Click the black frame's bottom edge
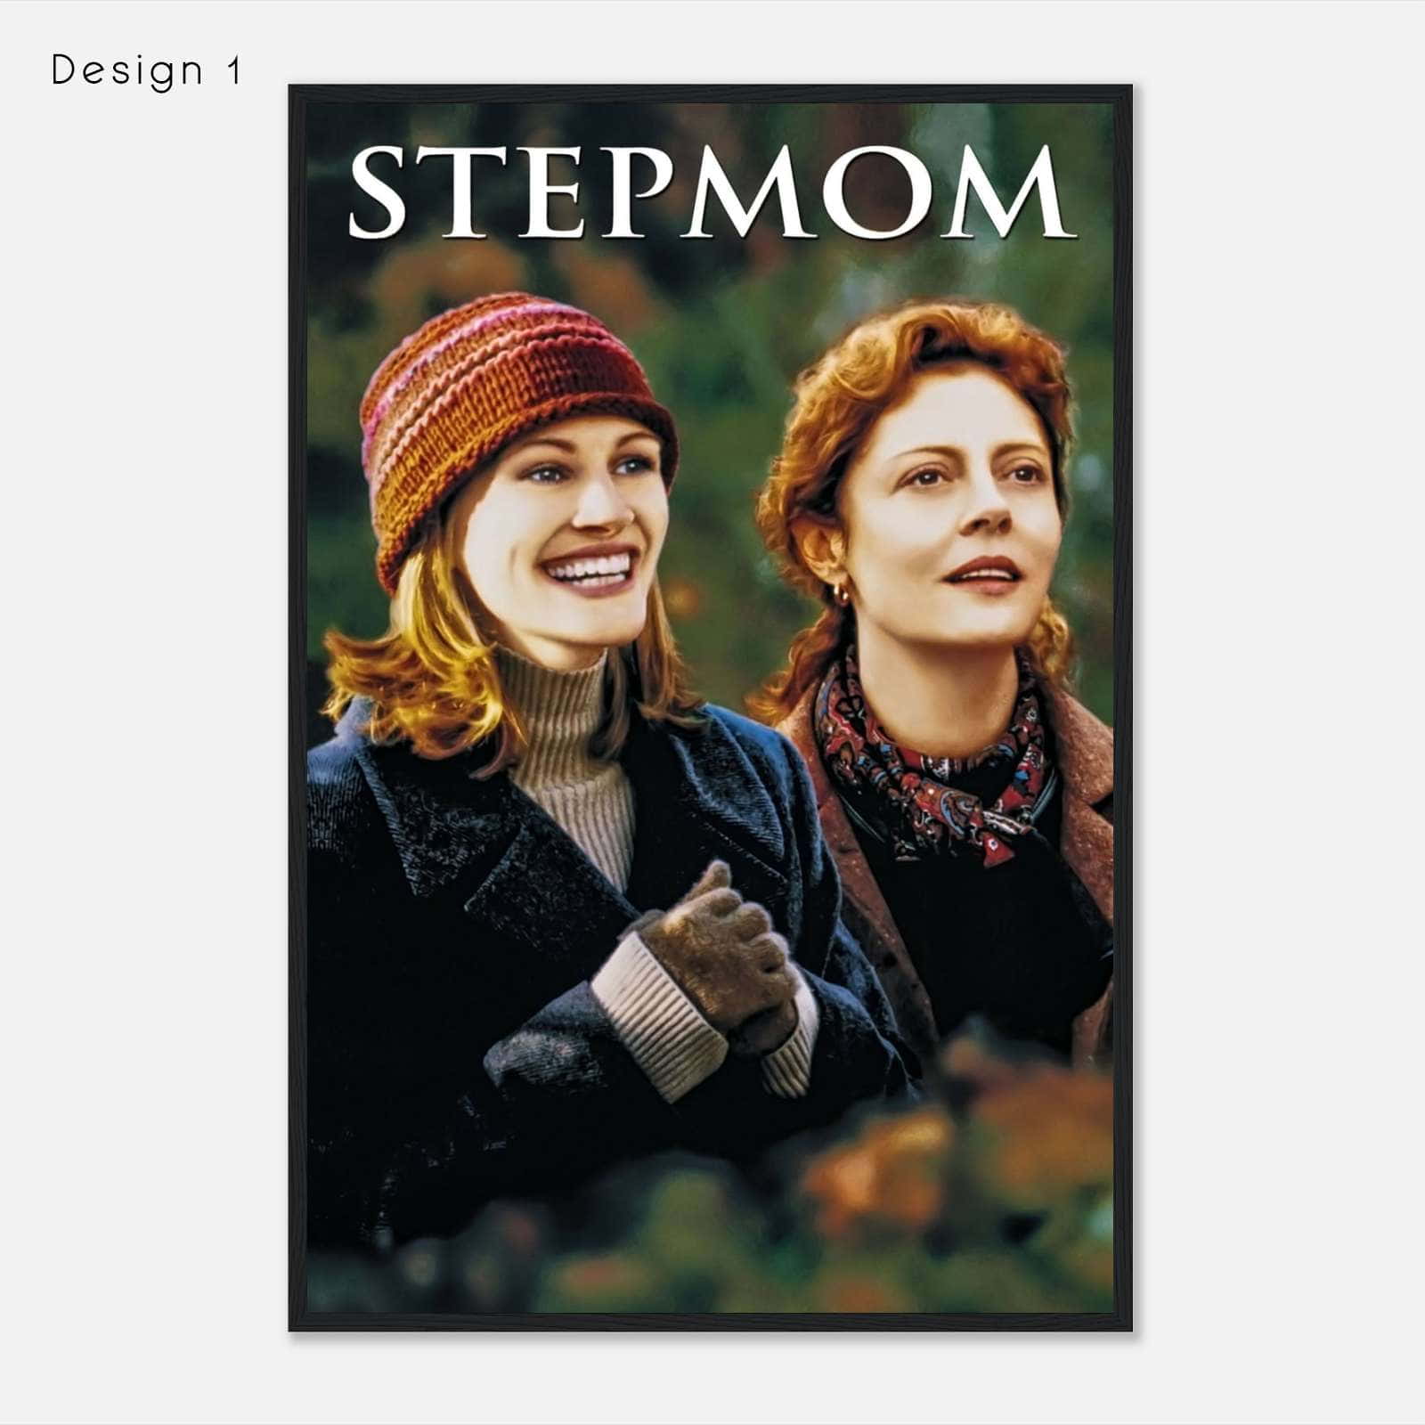 coord(710,1323)
